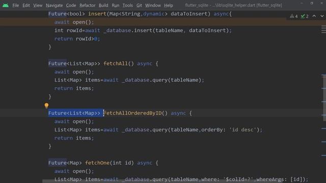This screenshot has width=326, height=183.
Task: Open the File menu
Action: pos(15,6)
